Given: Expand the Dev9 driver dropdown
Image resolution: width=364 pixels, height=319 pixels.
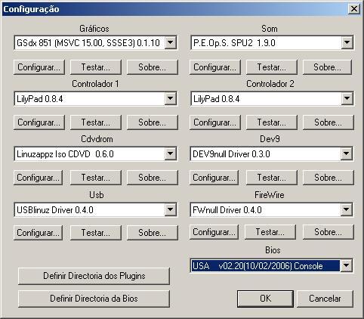Looking at the screenshot, I should pos(347,153).
